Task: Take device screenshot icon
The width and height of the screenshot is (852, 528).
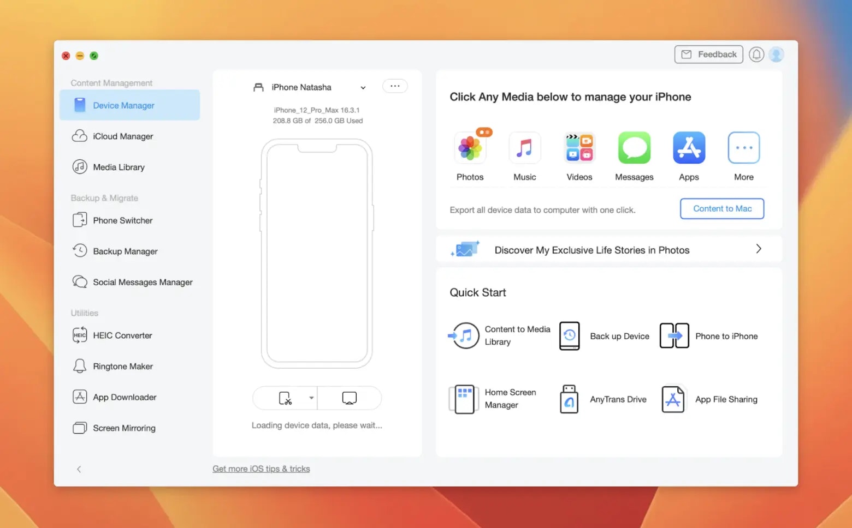Action: pyautogui.click(x=285, y=398)
